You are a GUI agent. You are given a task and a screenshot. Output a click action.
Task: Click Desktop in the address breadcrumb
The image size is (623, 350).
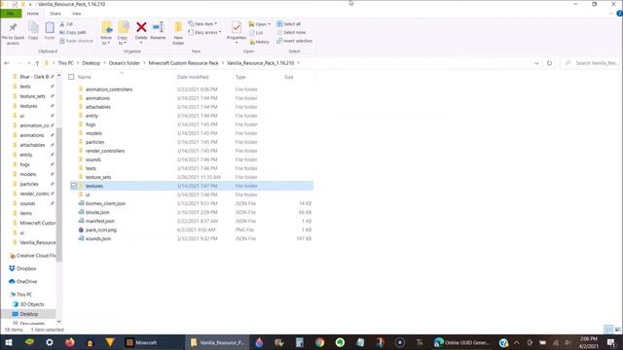point(91,63)
